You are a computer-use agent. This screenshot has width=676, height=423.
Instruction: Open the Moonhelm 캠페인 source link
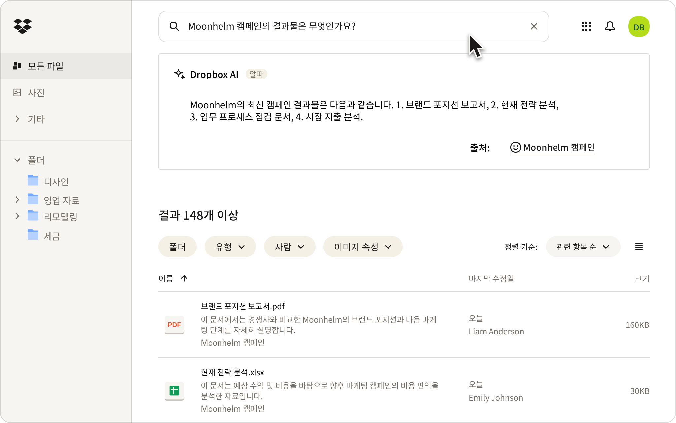pos(553,148)
